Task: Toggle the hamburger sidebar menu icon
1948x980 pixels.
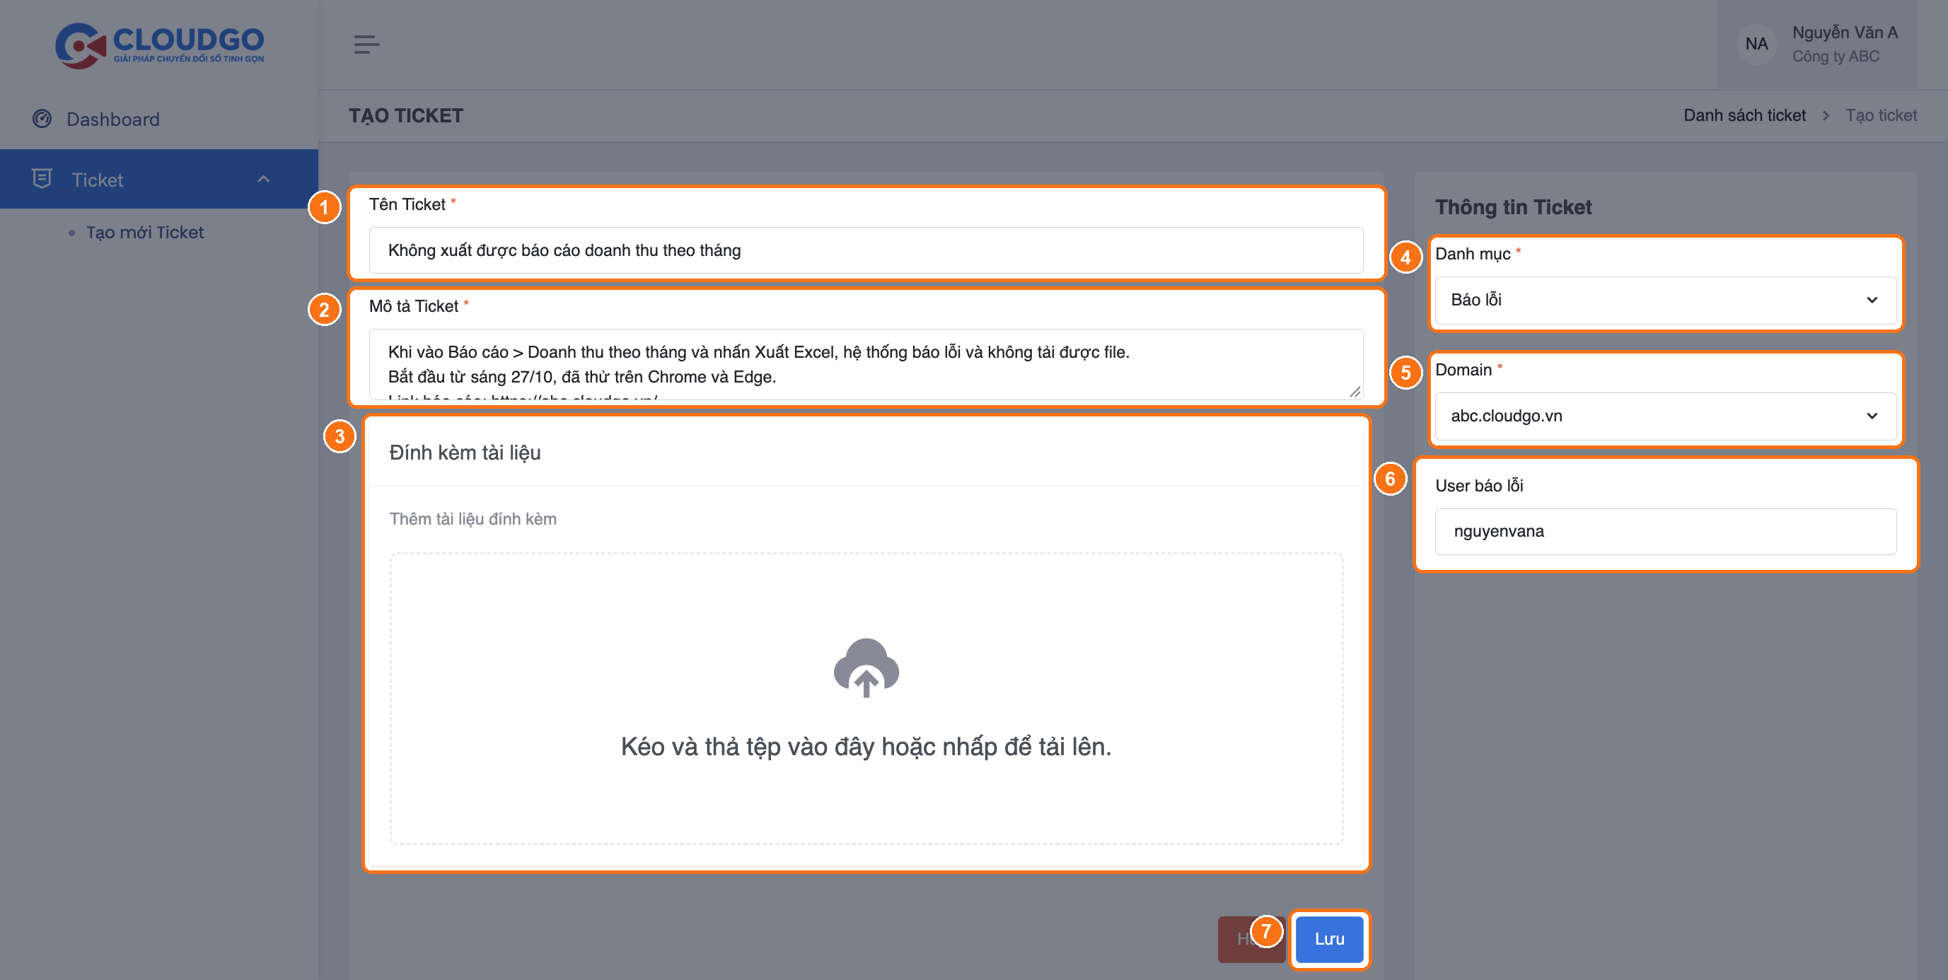Action: 366,45
